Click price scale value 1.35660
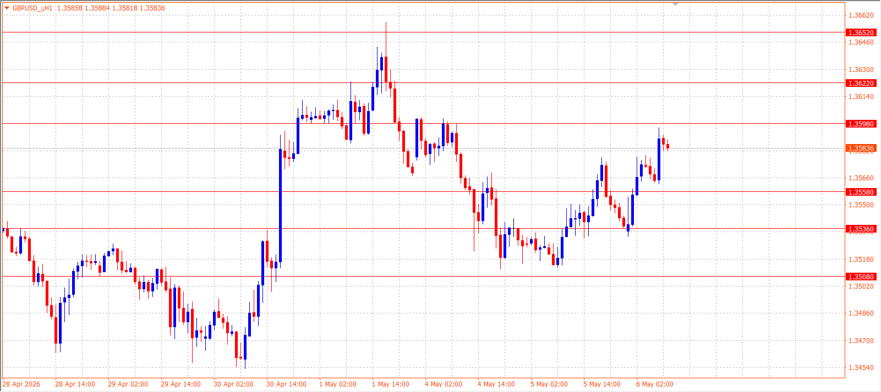The image size is (881, 392). (861, 178)
